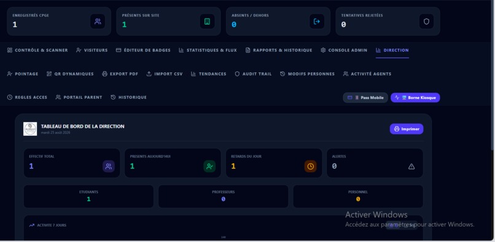Select the Direction tab
Screen dimensions: 495x242
point(392,50)
